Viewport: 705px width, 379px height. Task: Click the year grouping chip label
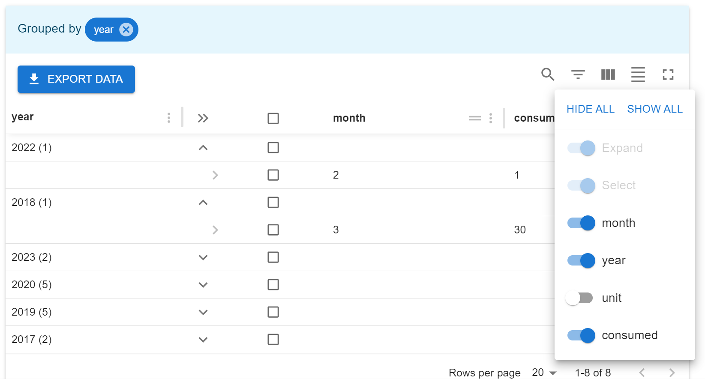pos(104,30)
